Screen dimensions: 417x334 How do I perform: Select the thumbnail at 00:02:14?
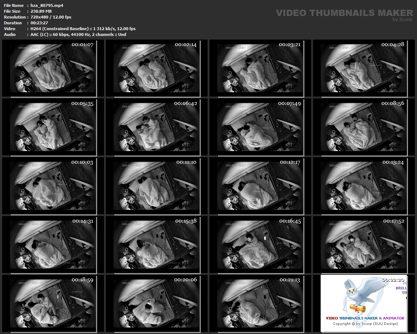(156, 68)
